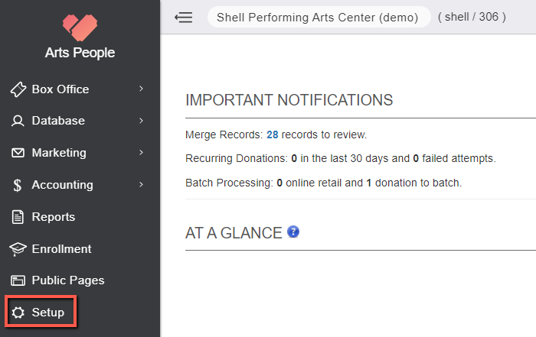
Task: Click the Setup gear icon
Action: coord(18,313)
